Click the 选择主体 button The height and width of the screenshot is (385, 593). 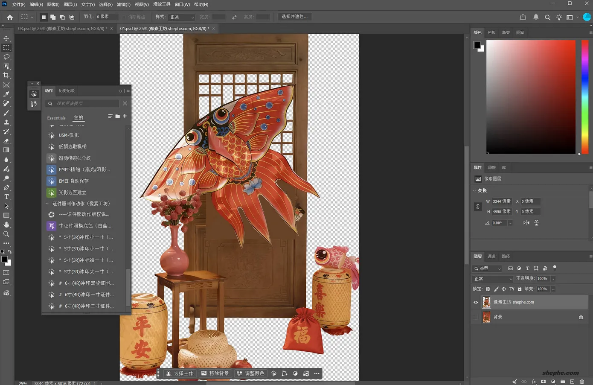coord(180,373)
